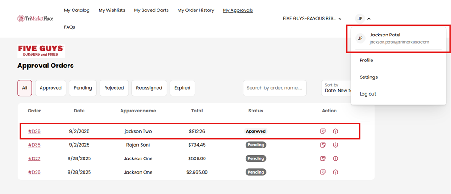Open order #D36 link

pyautogui.click(x=34, y=131)
